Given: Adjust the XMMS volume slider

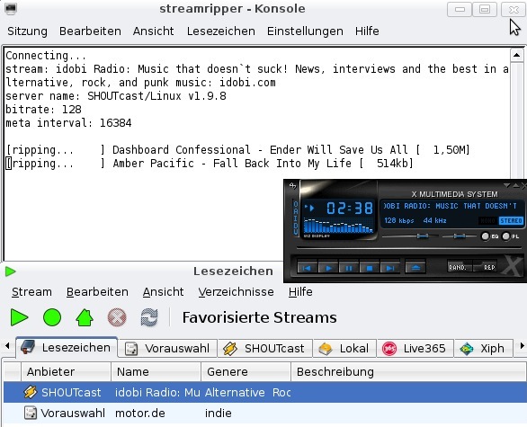Looking at the screenshot, I should pos(410,236).
